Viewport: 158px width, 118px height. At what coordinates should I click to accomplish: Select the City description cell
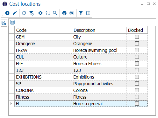pos(99,37)
